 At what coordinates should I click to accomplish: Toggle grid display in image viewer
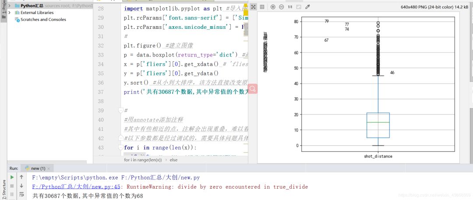262,7
